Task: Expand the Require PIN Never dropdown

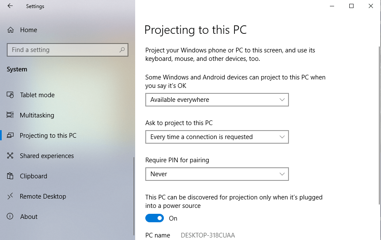Action: click(x=217, y=174)
